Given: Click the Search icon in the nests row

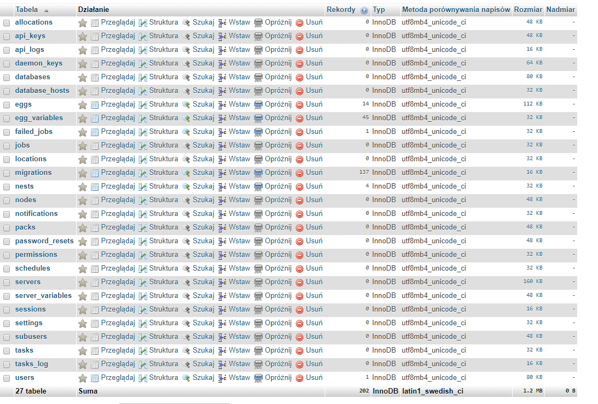Looking at the screenshot, I should (186, 186).
